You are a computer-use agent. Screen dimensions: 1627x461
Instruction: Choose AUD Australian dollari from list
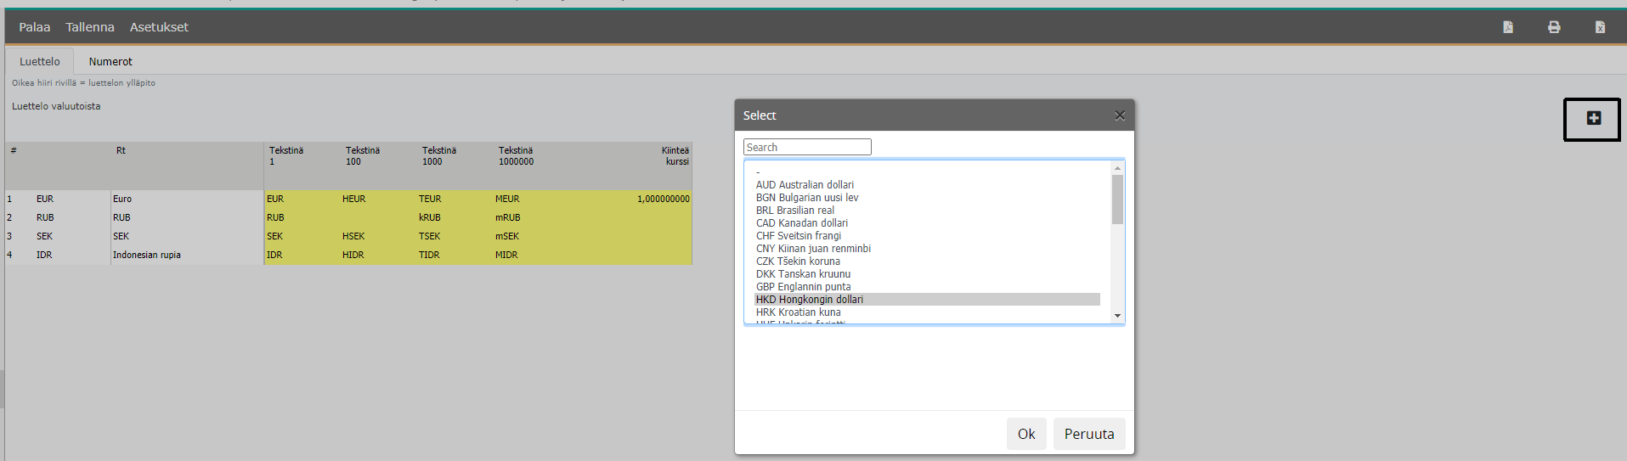click(805, 185)
